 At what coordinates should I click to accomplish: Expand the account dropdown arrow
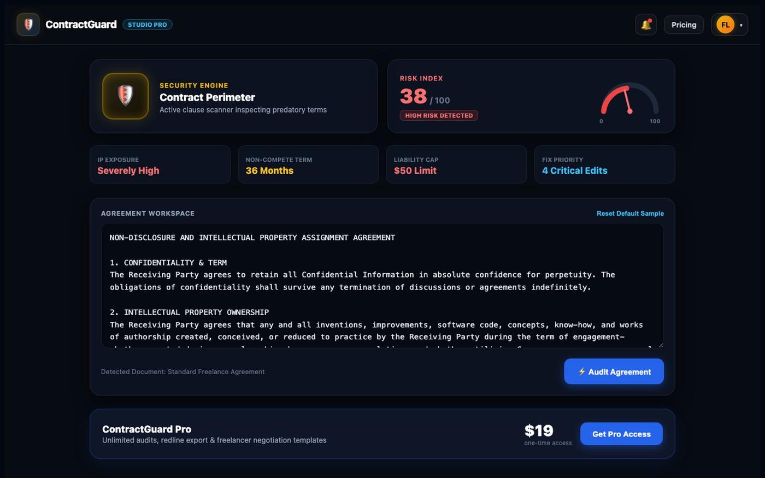coord(741,25)
